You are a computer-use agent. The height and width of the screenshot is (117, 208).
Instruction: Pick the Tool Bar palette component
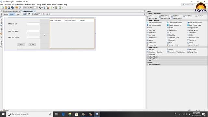click(199, 16)
